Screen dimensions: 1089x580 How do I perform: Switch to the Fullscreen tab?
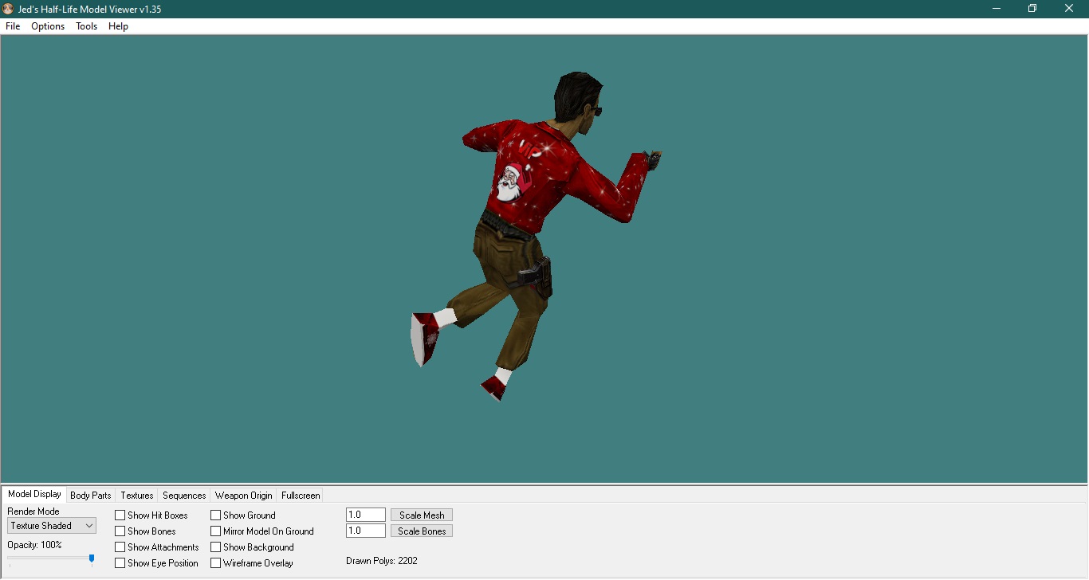coord(301,496)
